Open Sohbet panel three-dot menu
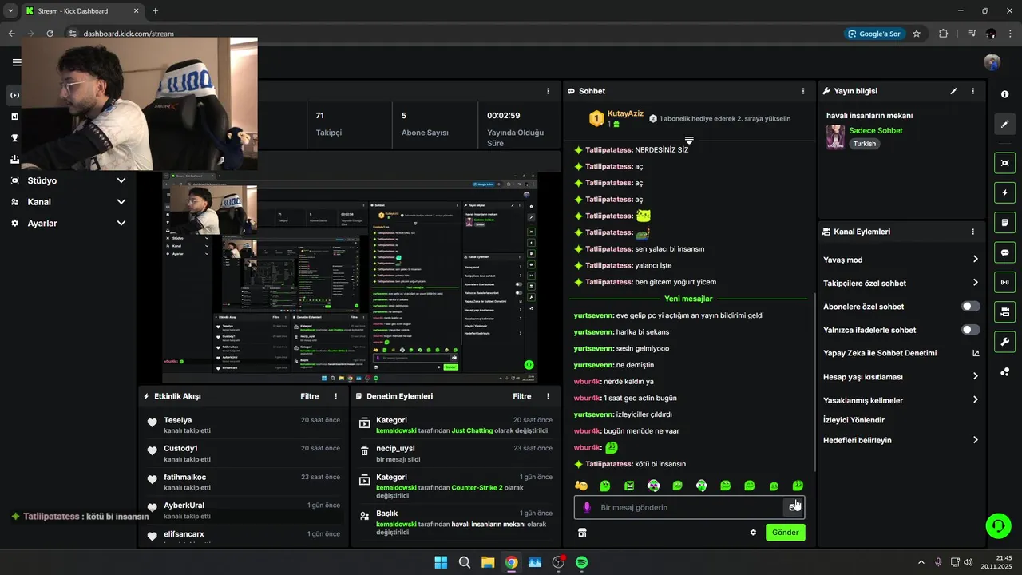Image resolution: width=1022 pixels, height=575 pixels. pyautogui.click(x=803, y=91)
